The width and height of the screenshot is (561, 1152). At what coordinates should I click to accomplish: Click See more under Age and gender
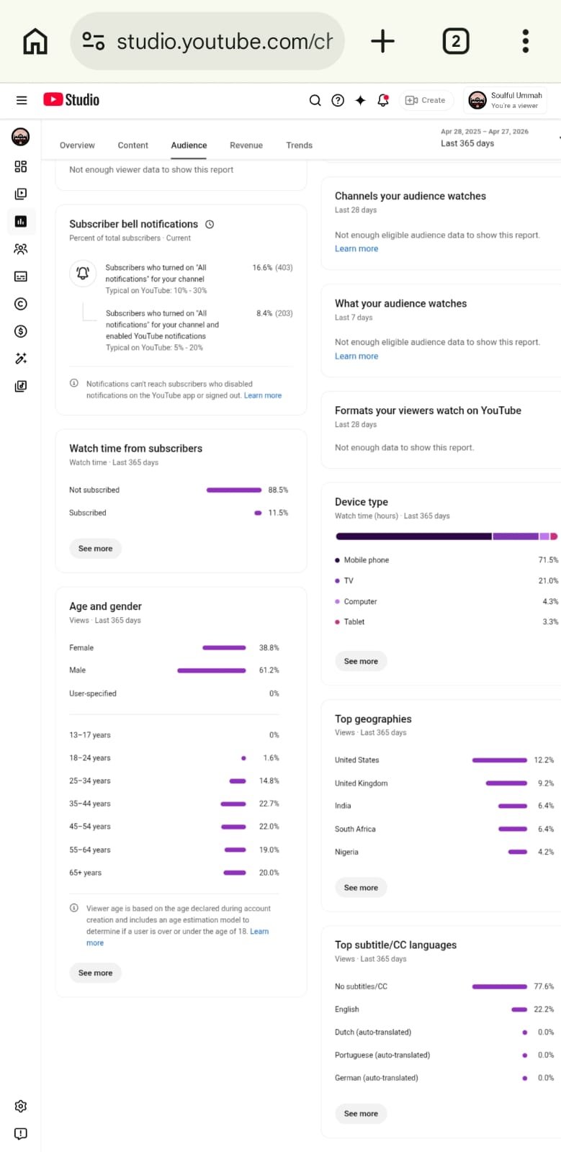pyautogui.click(x=95, y=973)
